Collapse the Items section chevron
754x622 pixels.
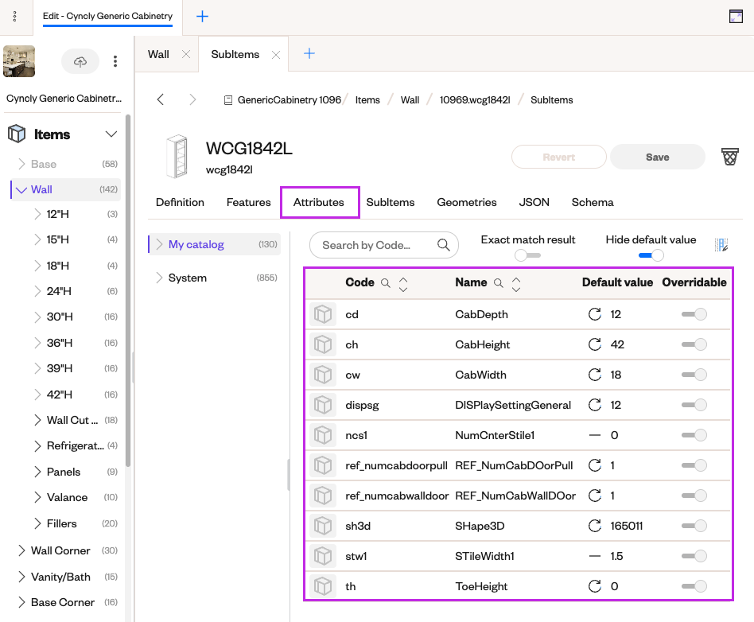tap(111, 134)
